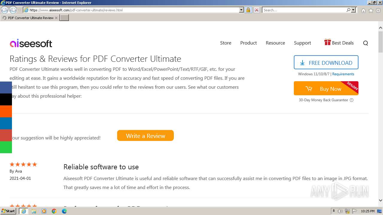Click the Best Deals gift link
The image size is (383, 215).
tap(339, 42)
